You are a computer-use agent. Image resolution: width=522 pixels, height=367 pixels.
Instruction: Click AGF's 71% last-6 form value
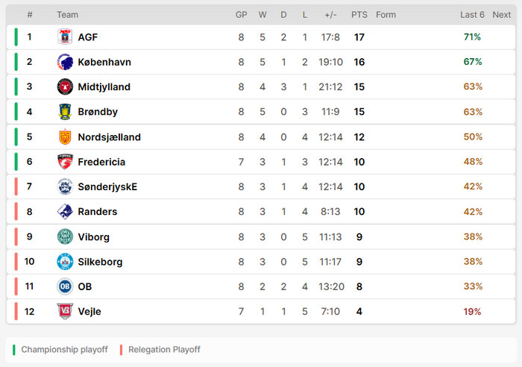472,37
